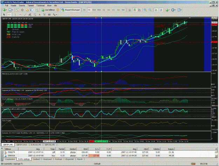Screen dimensions: 219x166
Task: Select the M5 timeframe button
Action: pyautogui.click(x=89, y=10)
